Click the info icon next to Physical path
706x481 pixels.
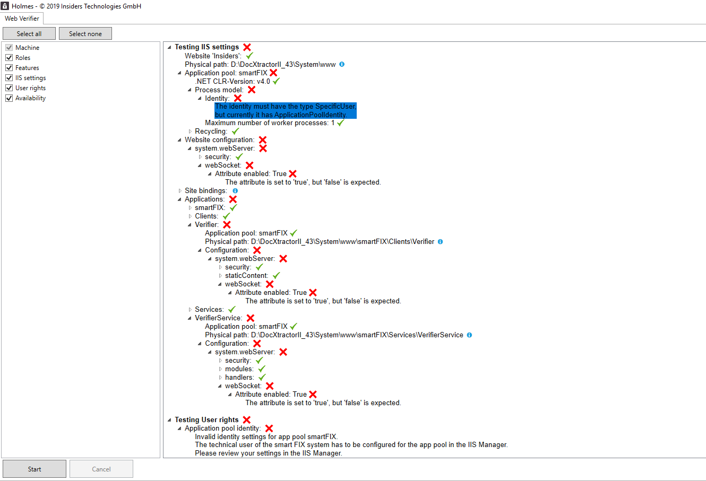[x=341, y=64]
